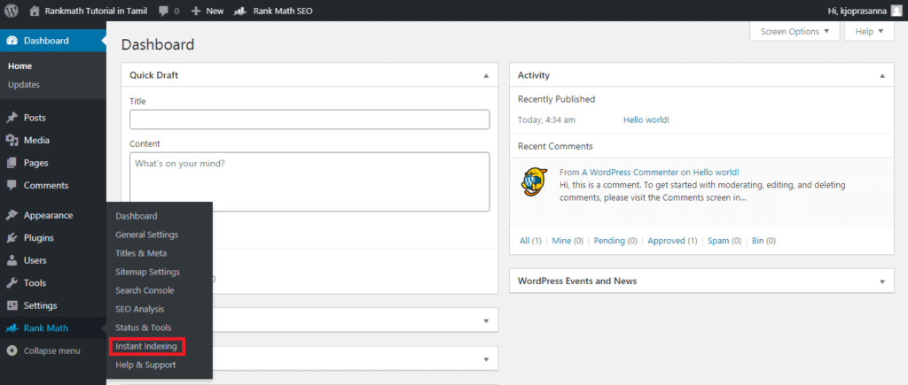The height and width of the screenshot is (385, 908).
Task: Filter comments by Pending (0)
Action: (615, 241)
